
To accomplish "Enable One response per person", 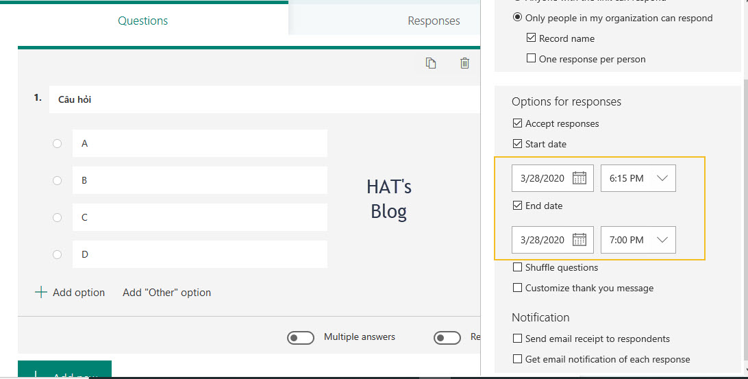I will (531, 58).
